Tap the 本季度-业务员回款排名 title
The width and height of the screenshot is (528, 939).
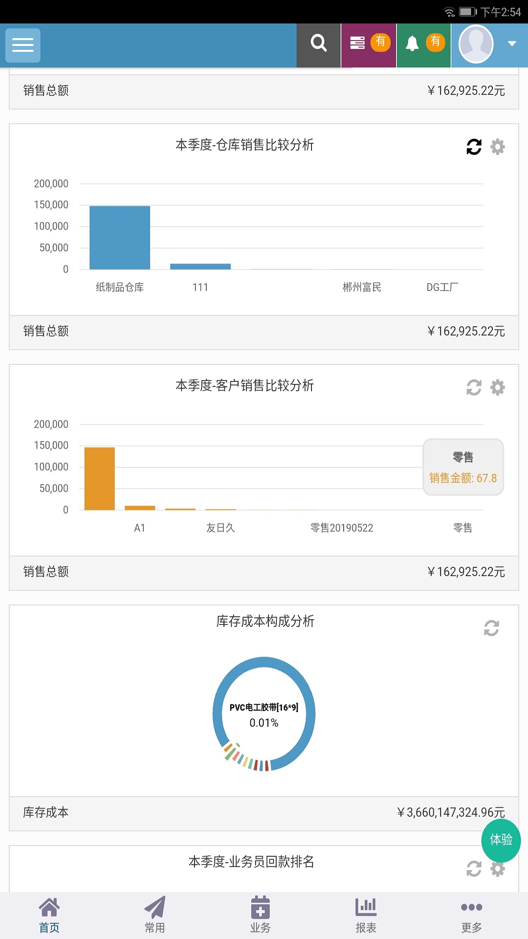[x=251, y=862]
